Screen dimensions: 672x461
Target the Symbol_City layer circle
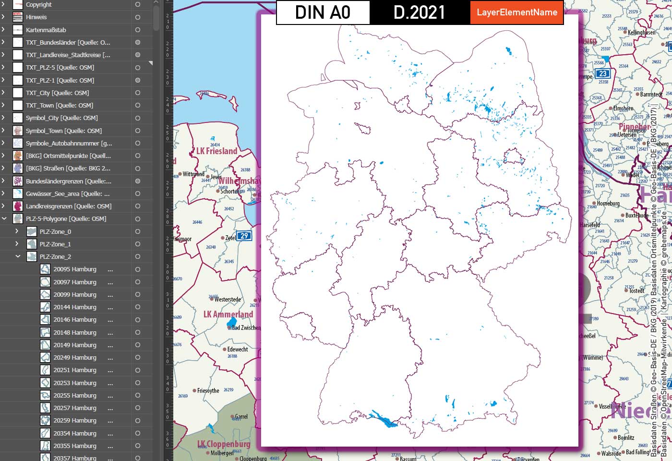(x=137, y=118)
